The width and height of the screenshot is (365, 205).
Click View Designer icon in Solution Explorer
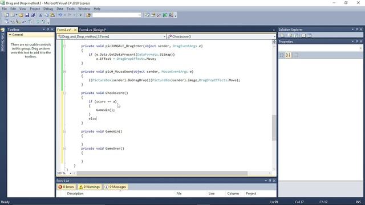[x=309, y=35]
